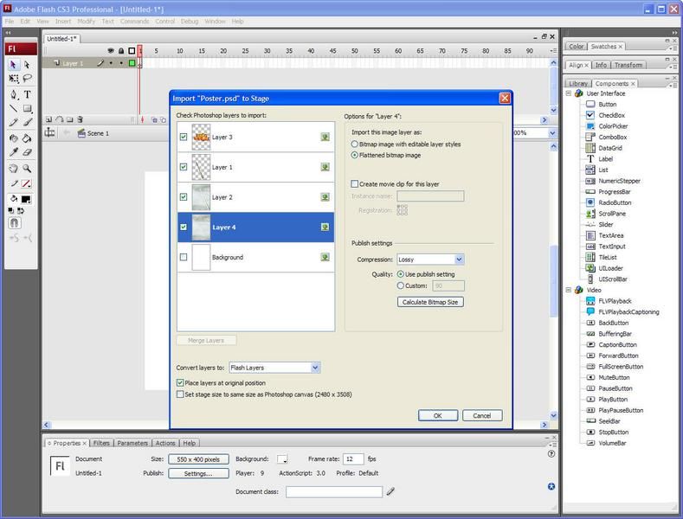Open the Components panel options menu

[x=673, y=85]
